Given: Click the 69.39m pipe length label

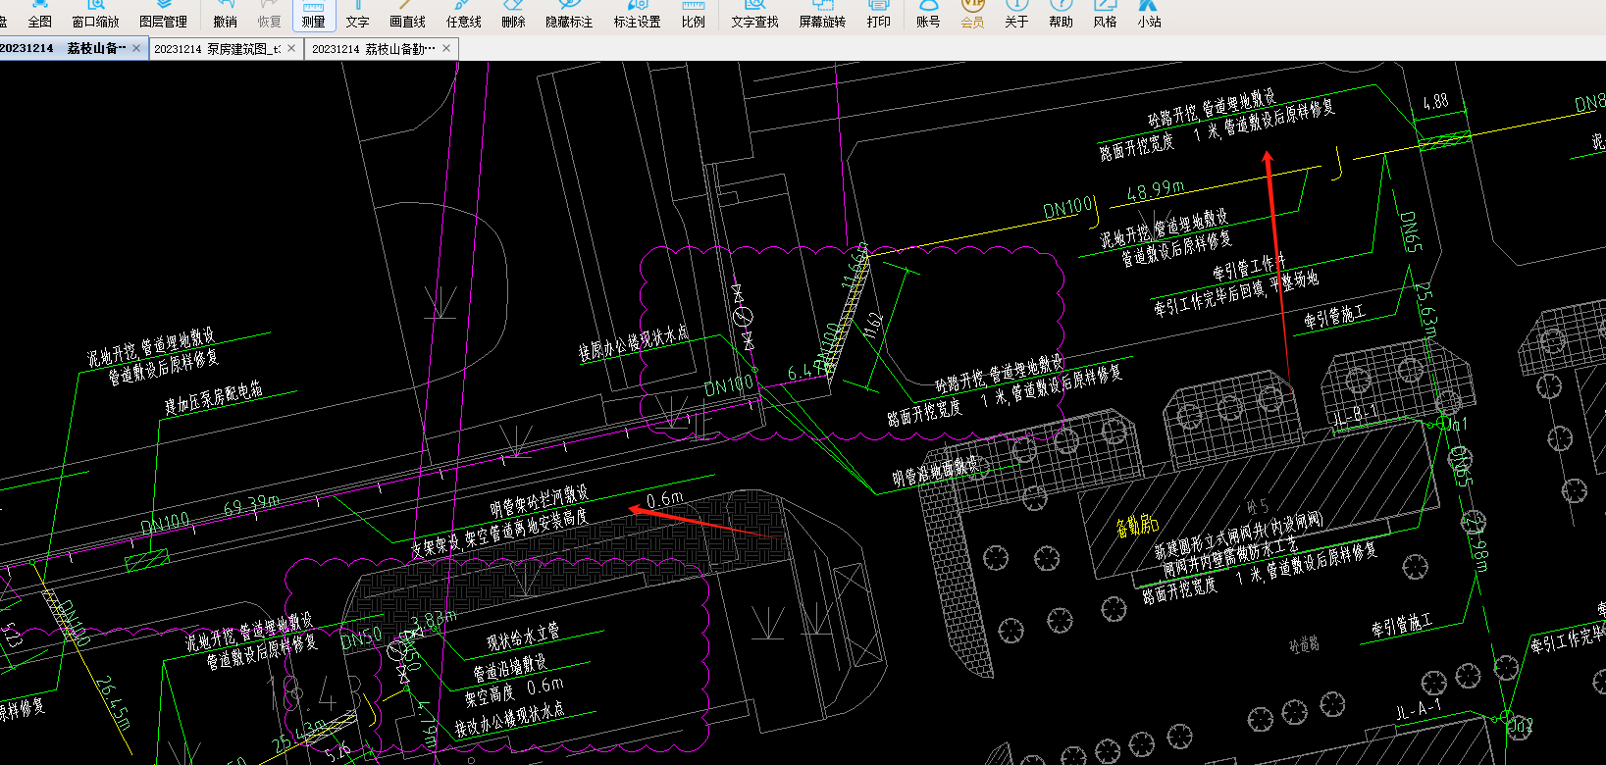Looking at the screenshot, I should [251, 507].
